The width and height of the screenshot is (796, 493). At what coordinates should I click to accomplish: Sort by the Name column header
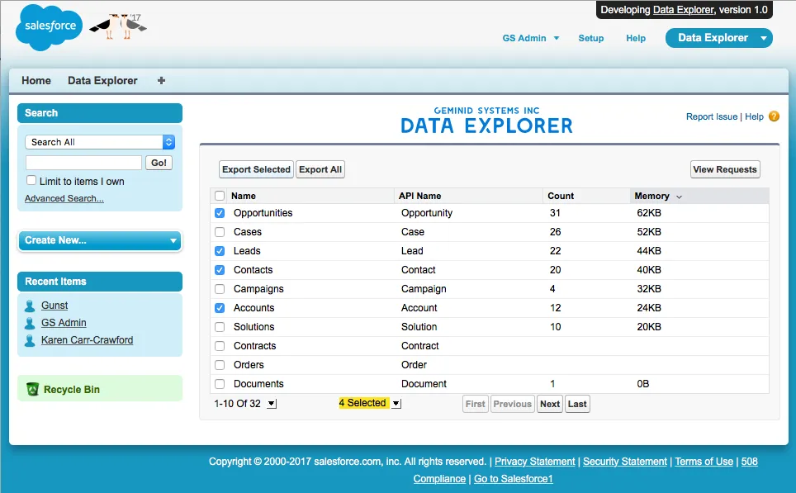tap(244, 196)
